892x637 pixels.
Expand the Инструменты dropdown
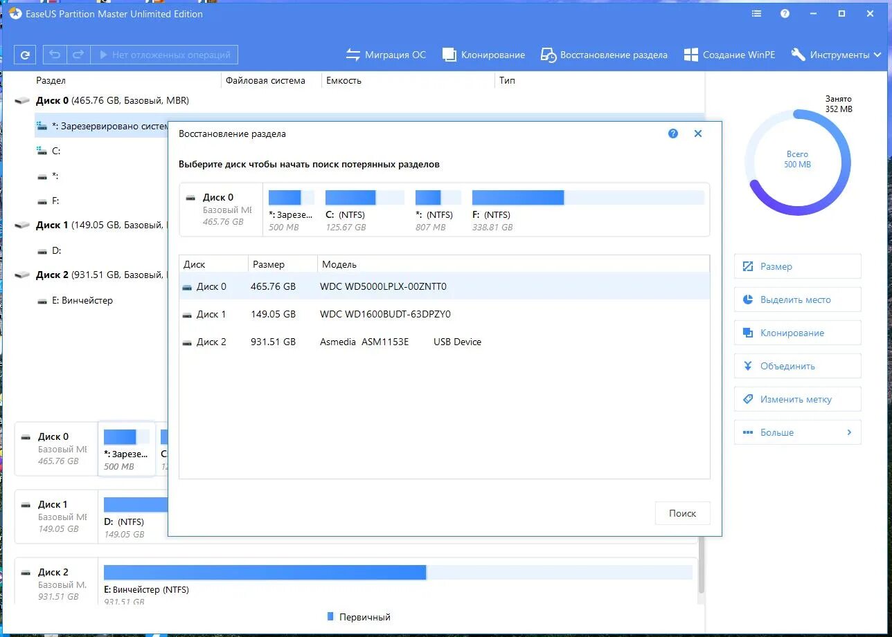pyautogui.click(x=836, y=55)
